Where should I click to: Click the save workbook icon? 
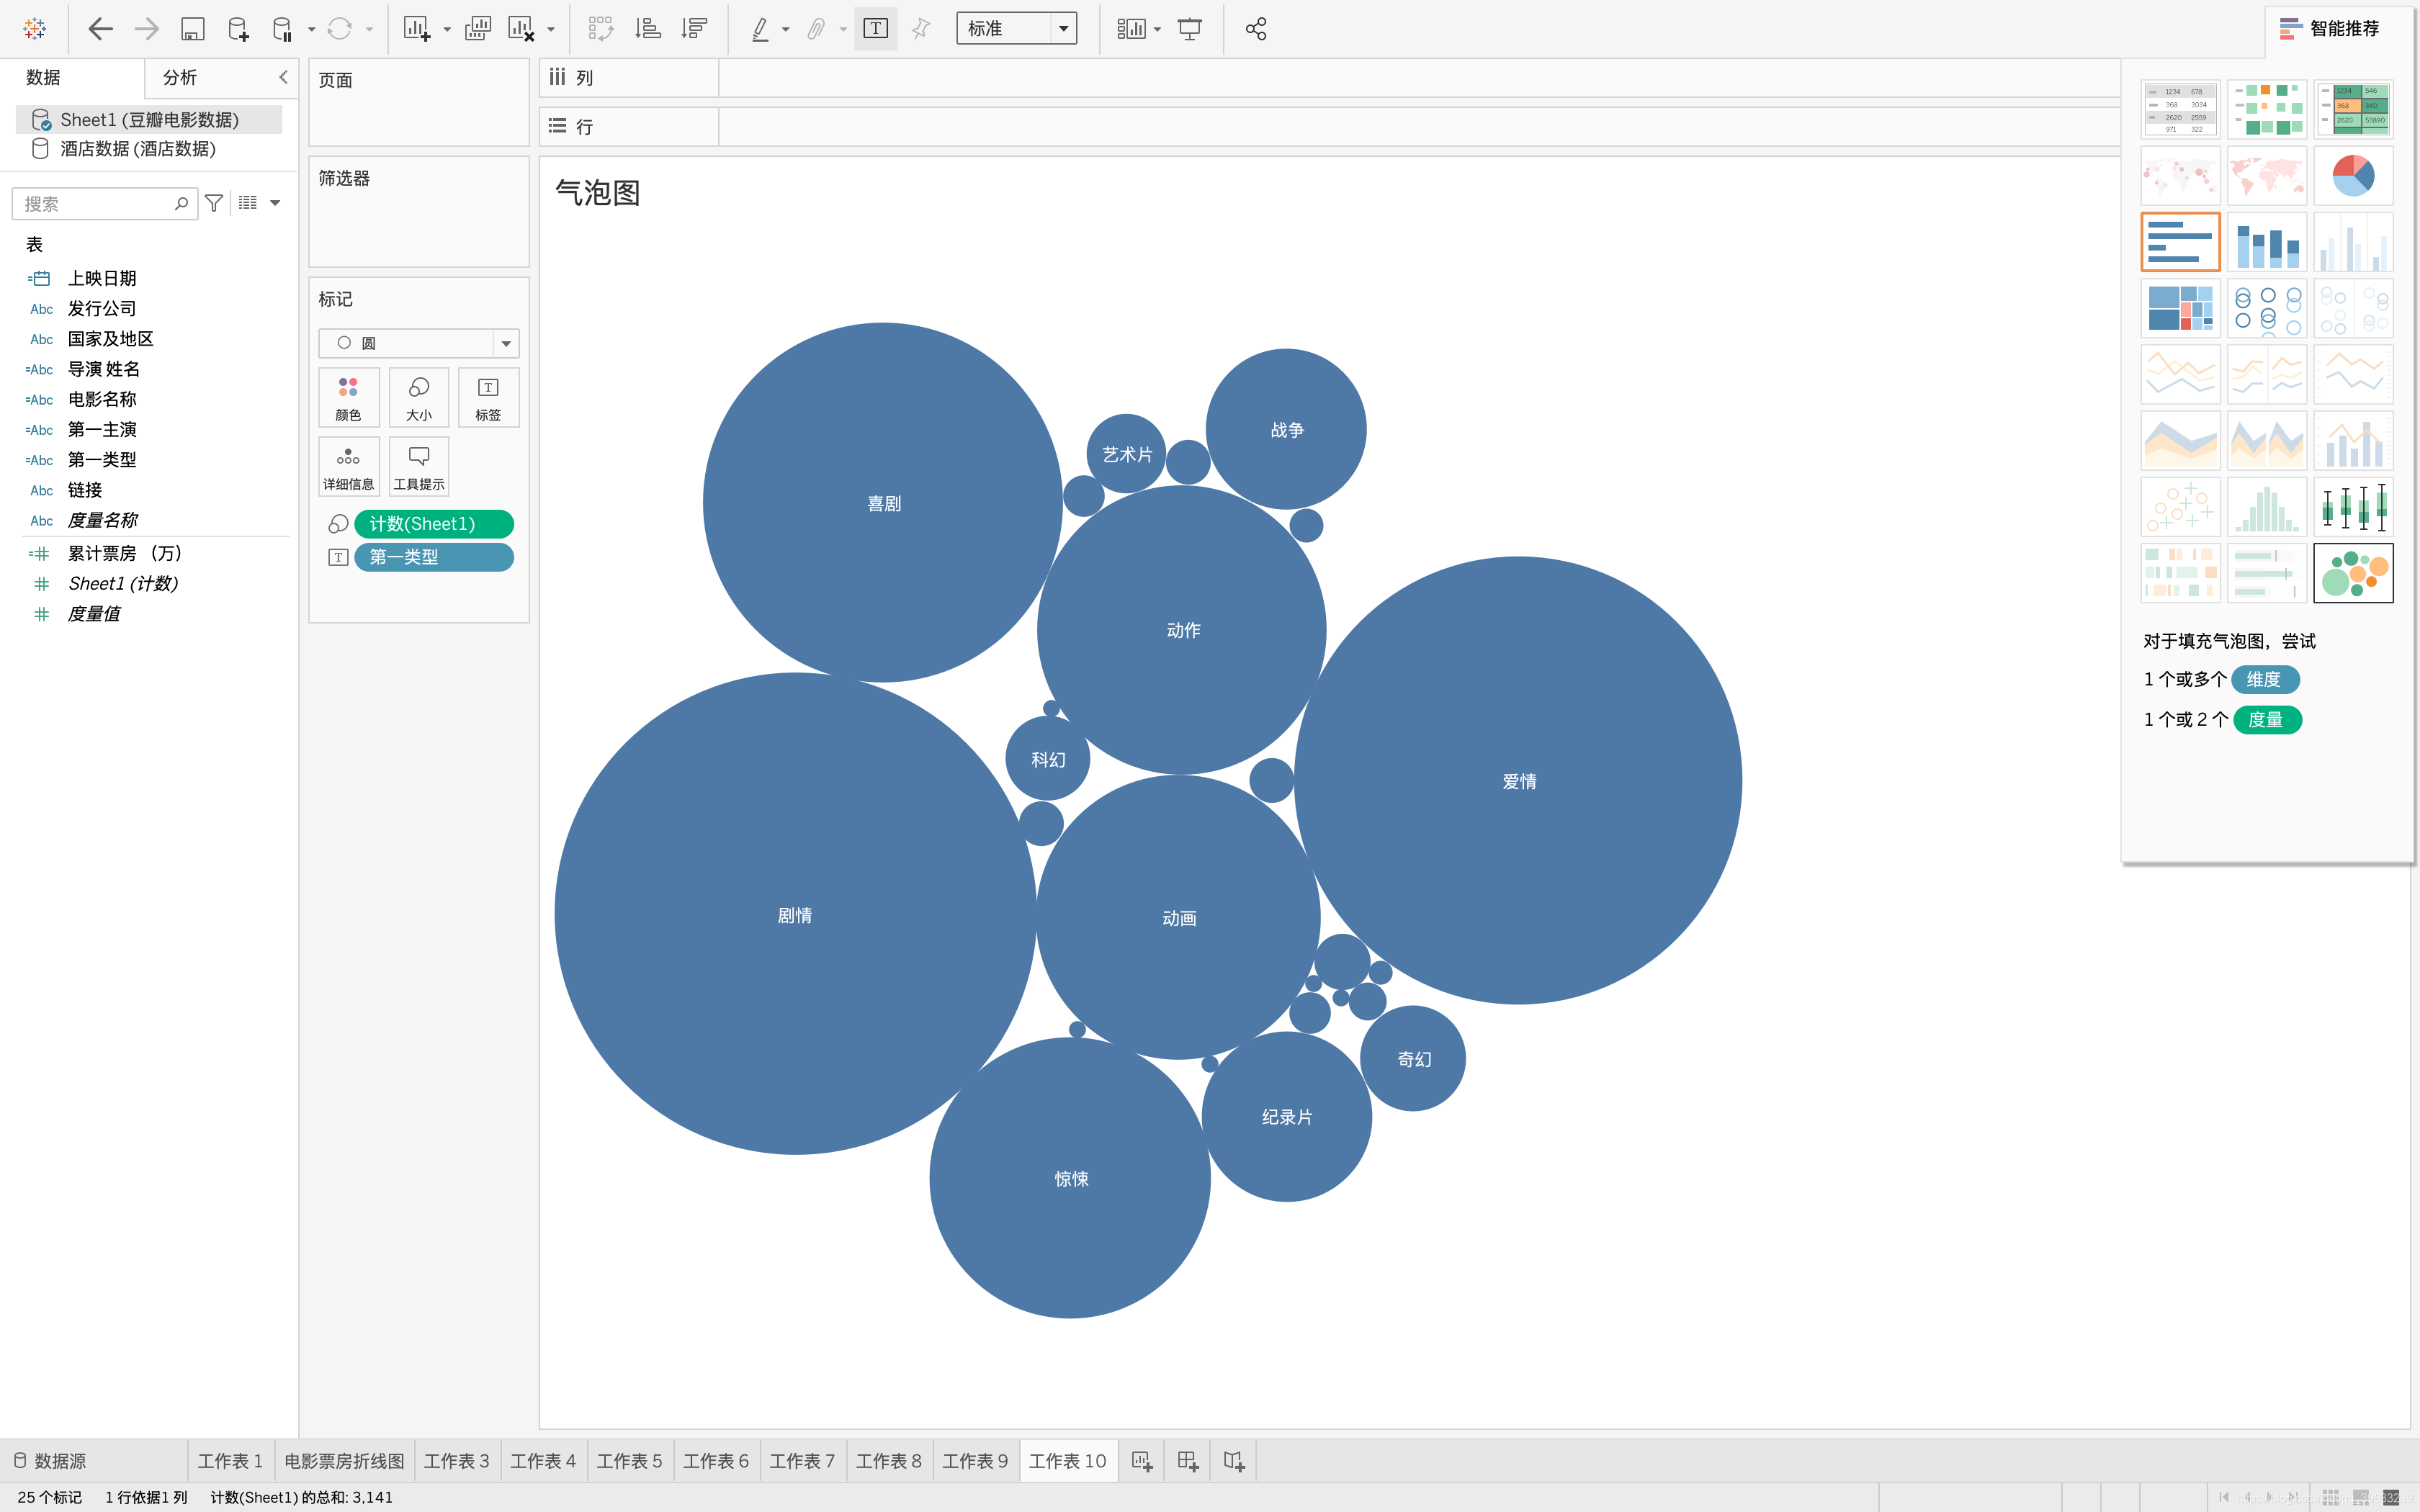coord(192,29)
